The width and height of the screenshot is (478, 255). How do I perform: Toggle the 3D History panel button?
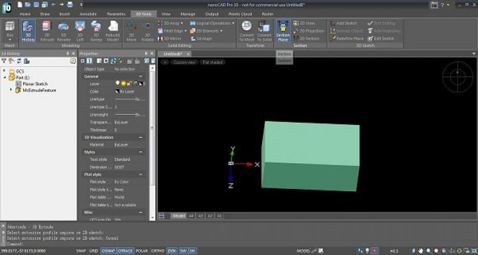29,29
